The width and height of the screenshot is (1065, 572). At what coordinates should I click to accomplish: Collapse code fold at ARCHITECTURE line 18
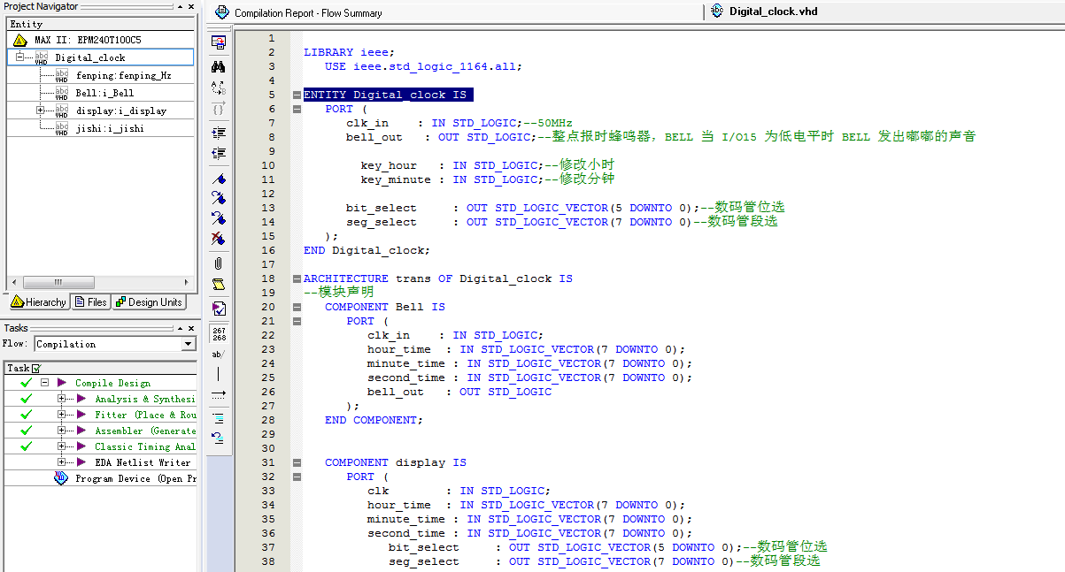coord(297,278)
